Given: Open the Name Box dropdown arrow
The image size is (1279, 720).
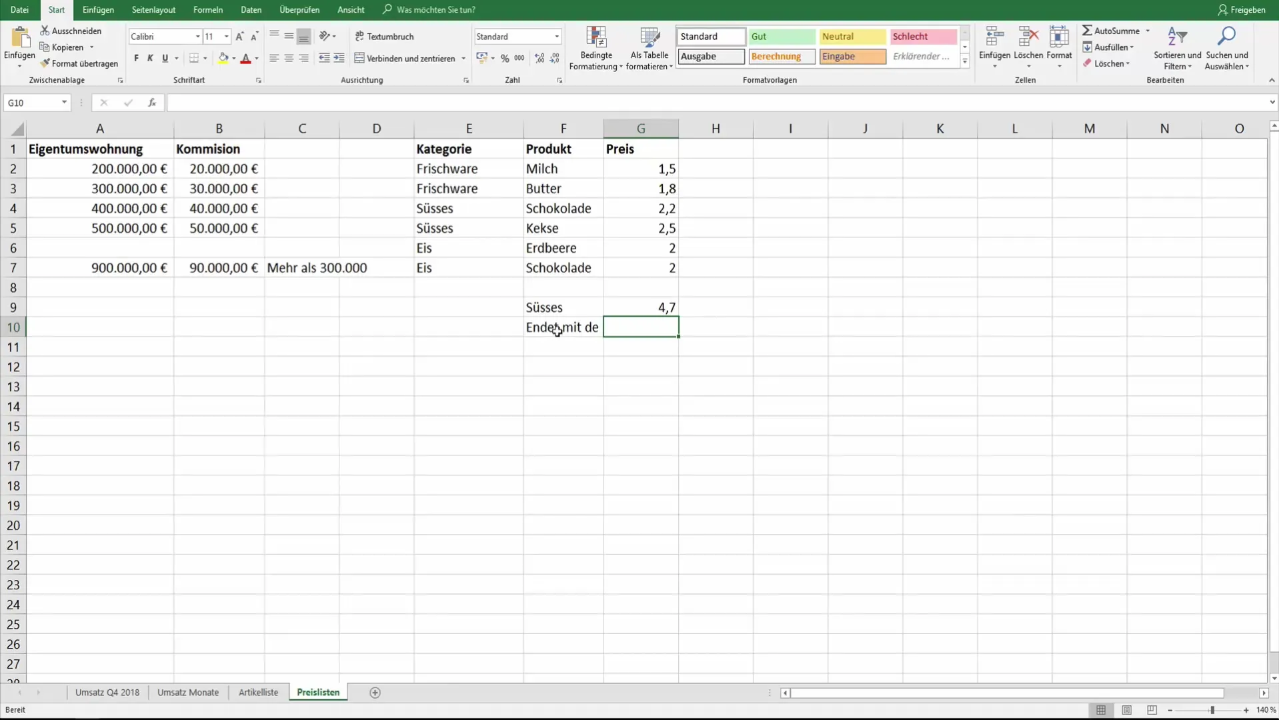Looking at the screenshot, I should (x=64, y=103).
